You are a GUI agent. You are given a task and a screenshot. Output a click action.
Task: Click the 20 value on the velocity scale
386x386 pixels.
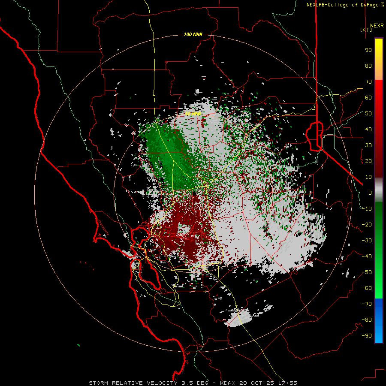[368, 161]
